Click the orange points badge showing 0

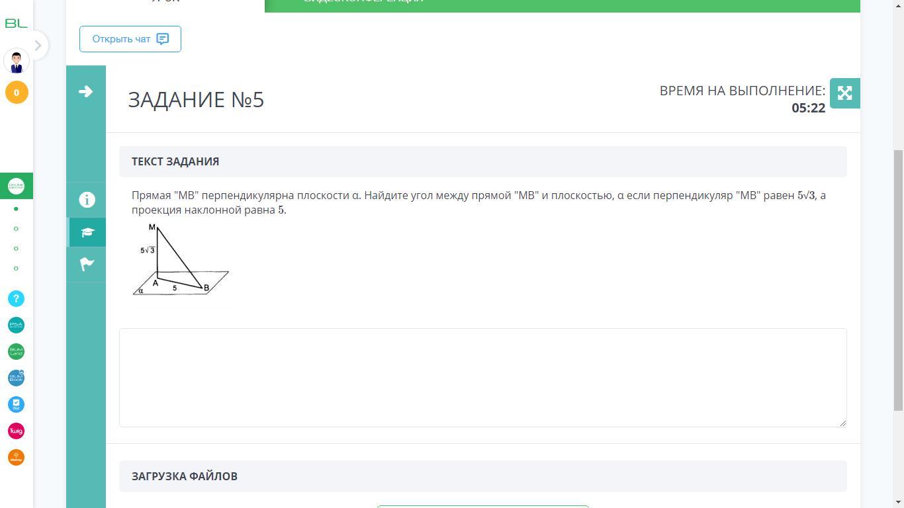pyautogui.click(x=17, y=93)
